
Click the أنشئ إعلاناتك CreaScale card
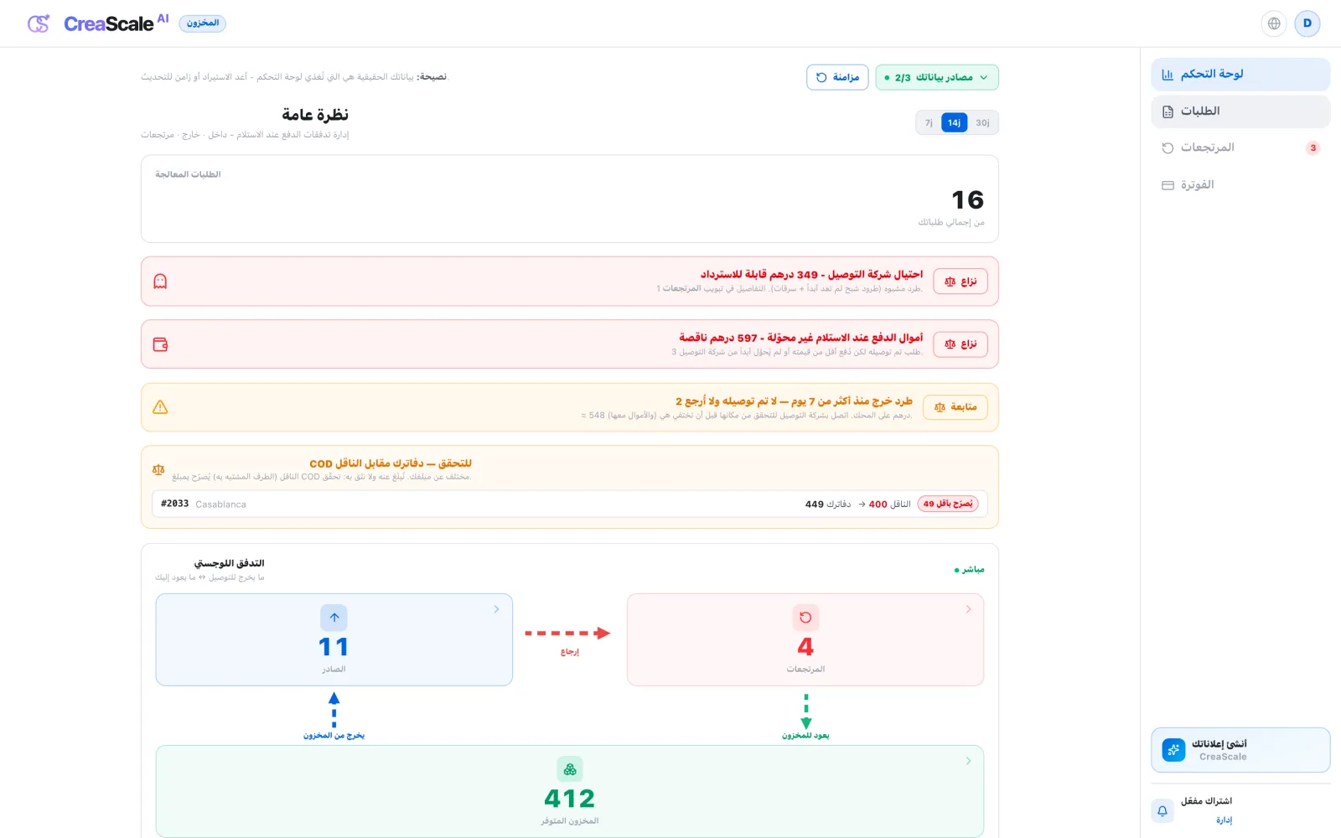[1240, 750]
